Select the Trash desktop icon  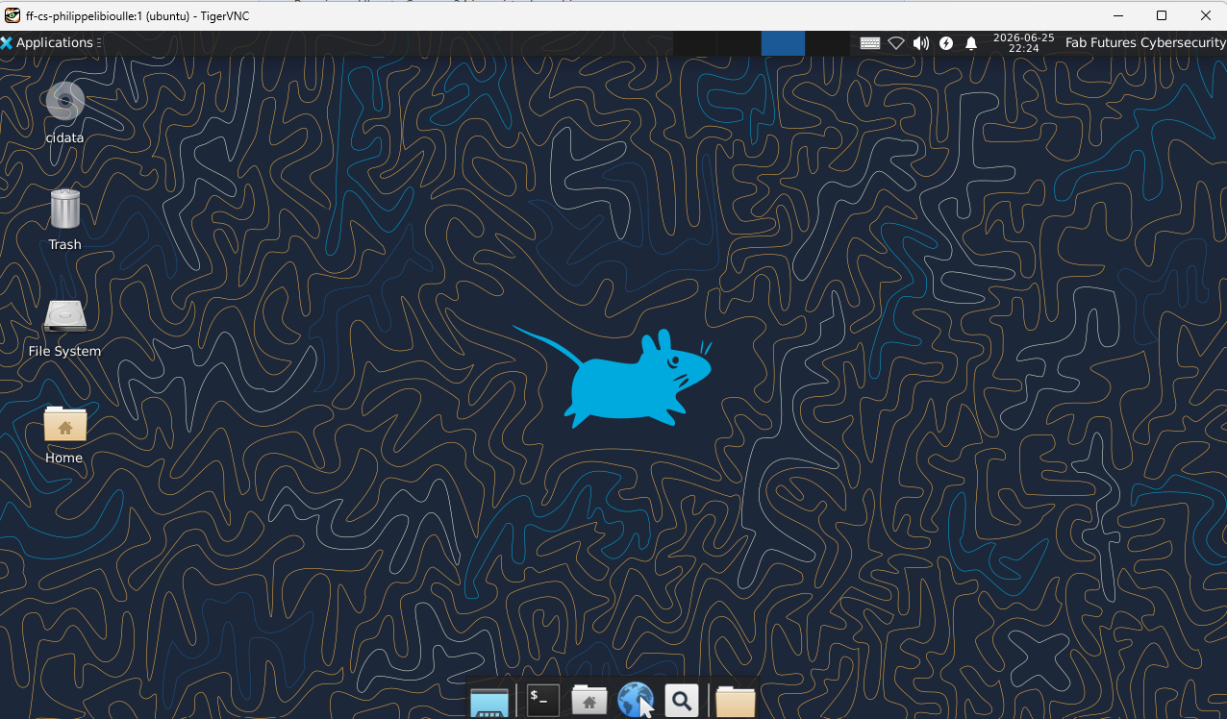coord(64,209)
